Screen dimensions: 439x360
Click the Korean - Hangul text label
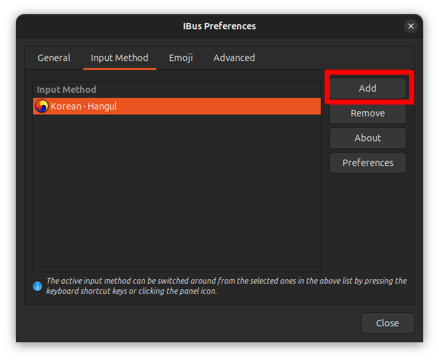coord(84,106)
